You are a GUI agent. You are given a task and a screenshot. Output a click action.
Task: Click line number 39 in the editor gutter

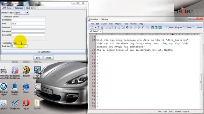pyautogui.click(x=93, y=50)
